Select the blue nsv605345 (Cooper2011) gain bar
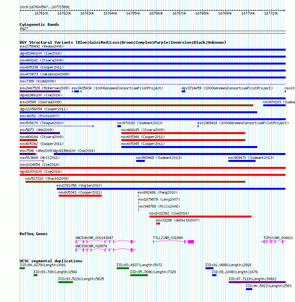The height and width of the screenshot is (302, 295). 189,147
